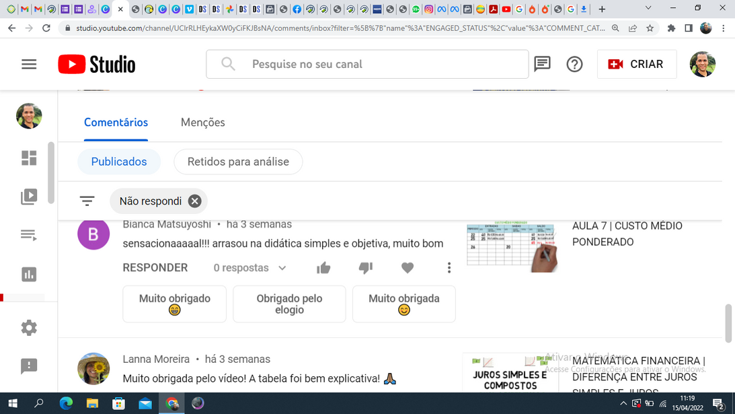735x414 pixels.
Task: Open the Dashboard icon in sidebar
Action: point(29,158)
